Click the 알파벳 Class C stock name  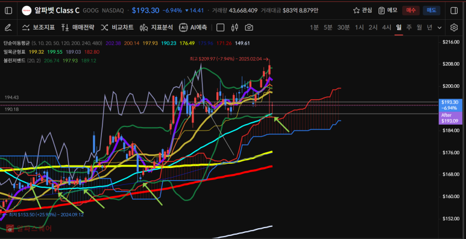[57, 11]
